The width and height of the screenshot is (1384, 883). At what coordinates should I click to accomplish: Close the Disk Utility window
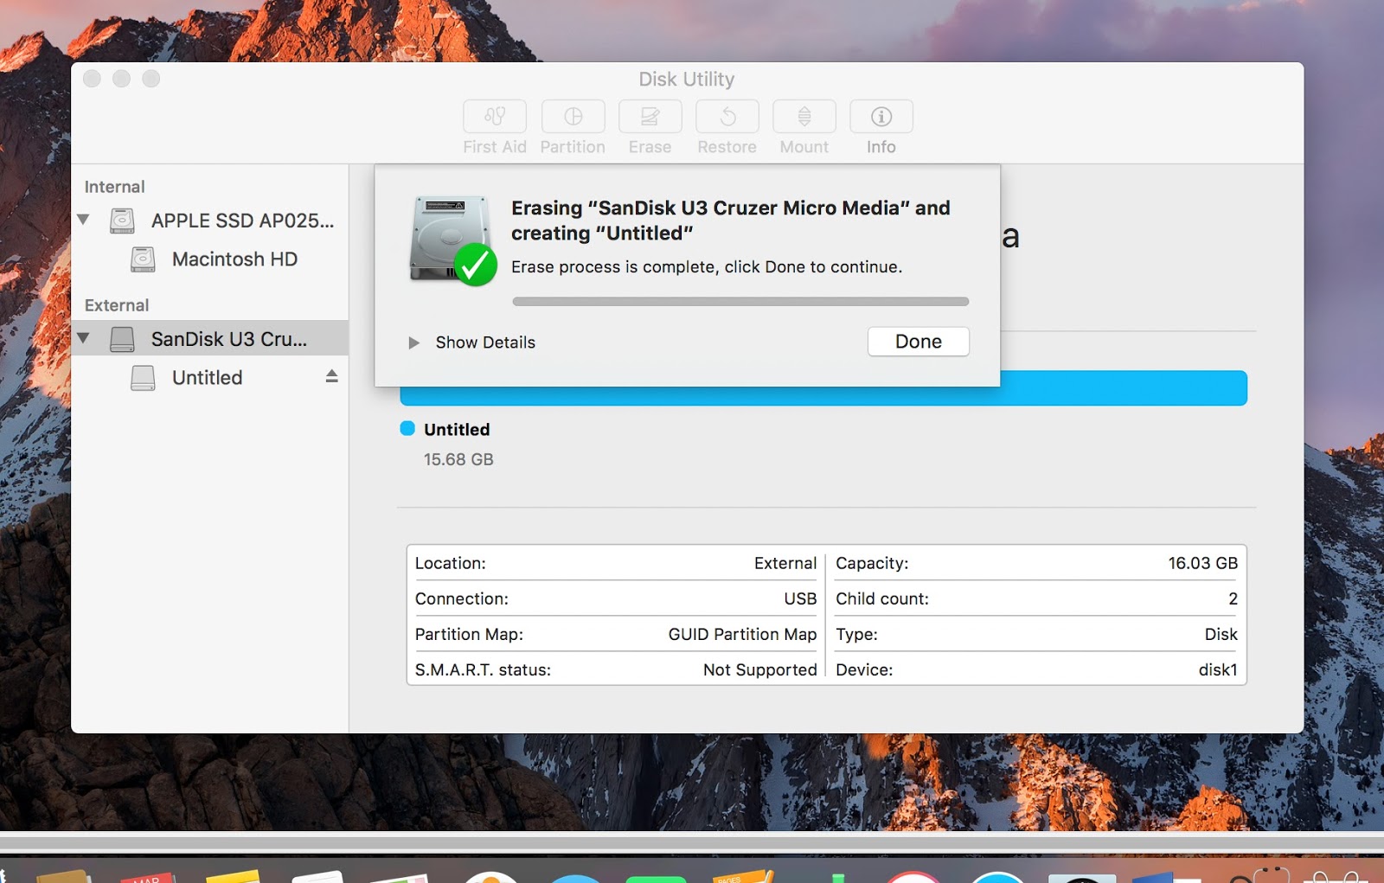92,79
